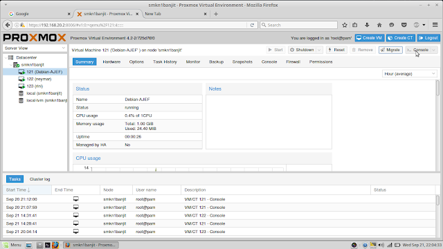The width and height of the screenshot is (443, 249).
Task: Open the downloads arrow icon
Action: tap(367, 25)
